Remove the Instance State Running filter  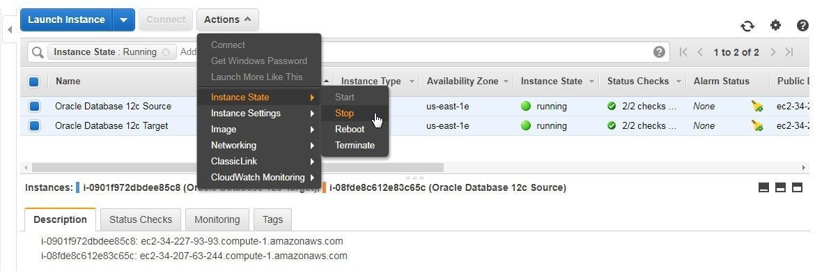click(165, 52)
